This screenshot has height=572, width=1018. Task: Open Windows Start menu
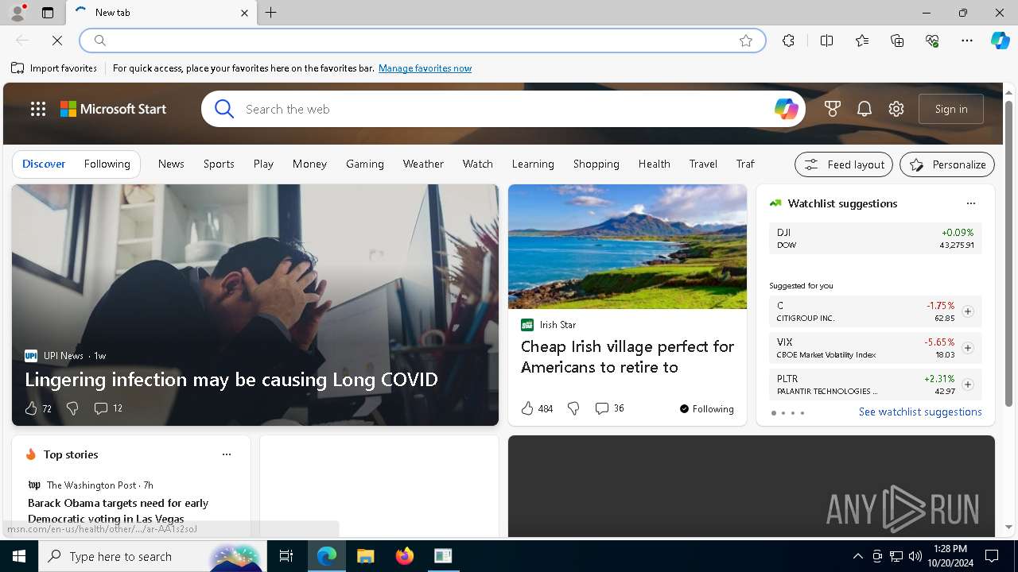[19, 556]
